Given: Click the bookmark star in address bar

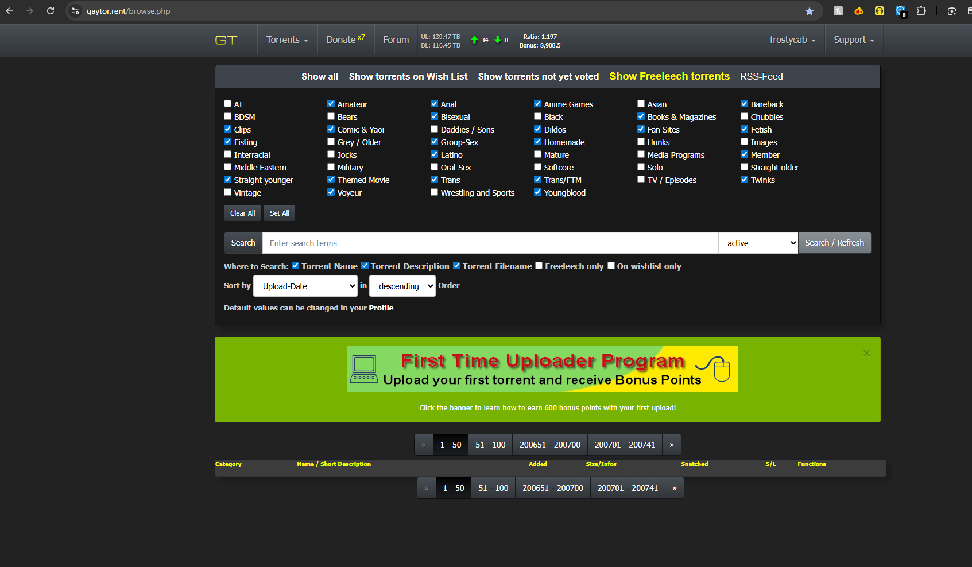Looking at the screenshot, I should [x=810, y=11].
